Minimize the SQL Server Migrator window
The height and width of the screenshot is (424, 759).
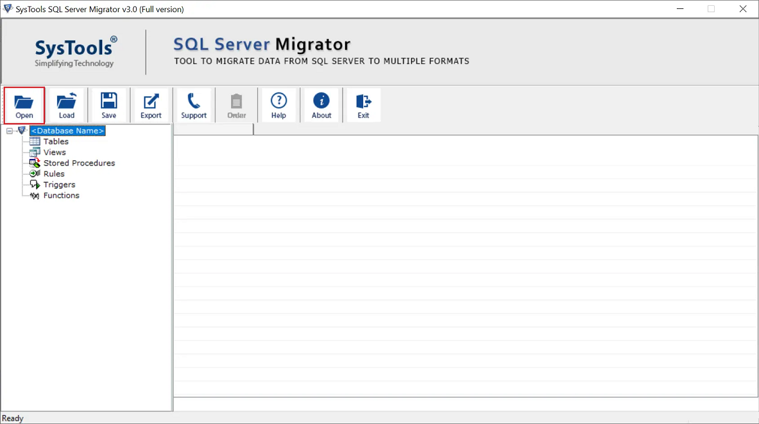(680, 9)
